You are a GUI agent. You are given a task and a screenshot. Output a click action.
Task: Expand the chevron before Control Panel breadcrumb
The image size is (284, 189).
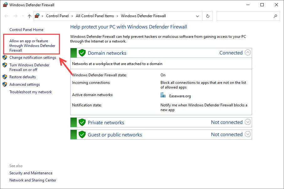coord(42,16)
